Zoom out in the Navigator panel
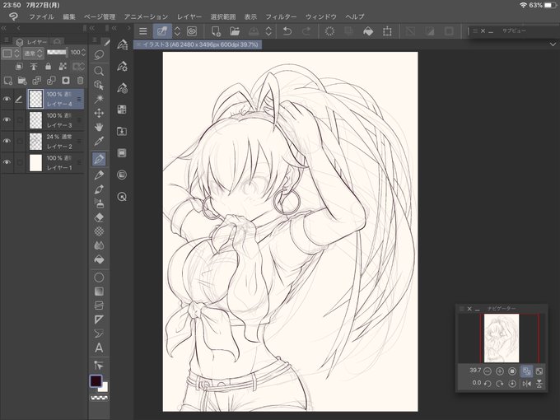560x420 pixels. coord(488,371)
